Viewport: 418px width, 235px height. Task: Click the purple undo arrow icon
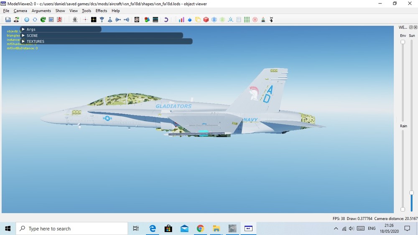coord(166,20)
